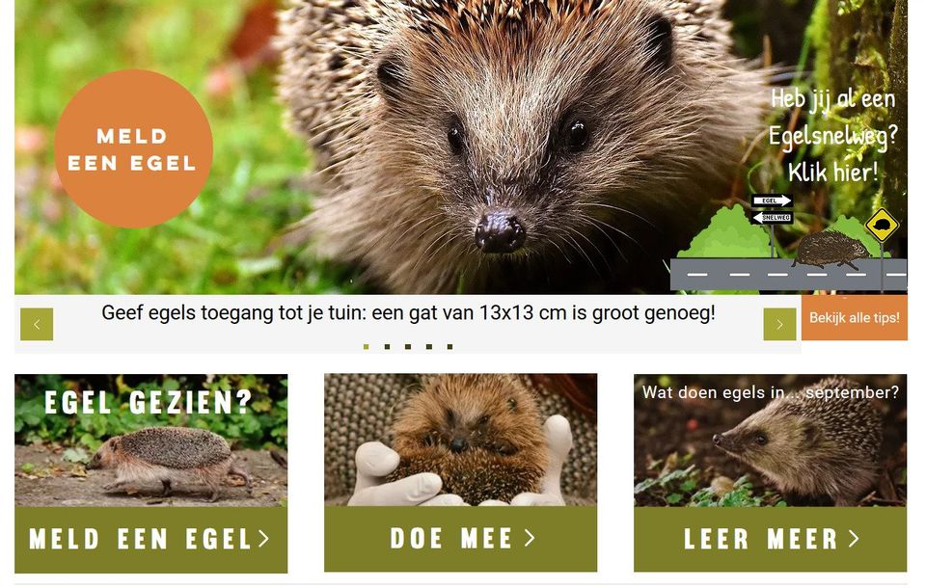This screenshot has width=926, height=588.
Task: Open the 'Meld een egel' green banner
Action: tap(151, 539)
